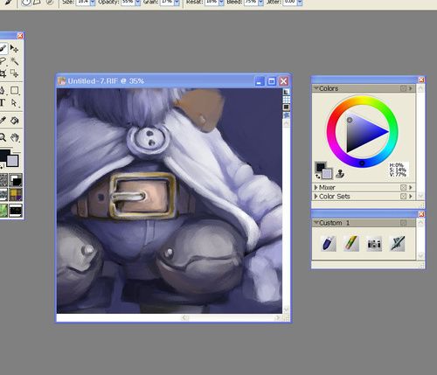Toggle the grid overlay on document window
The width and height of the screenshot is (437, 375).
click(x=287, y=100)
